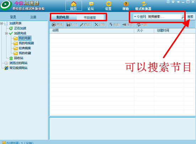
Task: Open 设置 settings gear
Action: tap(108, 6)
